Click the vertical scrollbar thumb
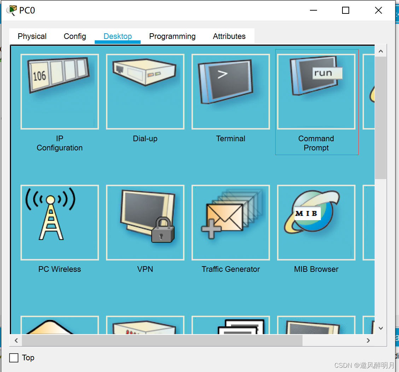 click(x=381, y=117)
